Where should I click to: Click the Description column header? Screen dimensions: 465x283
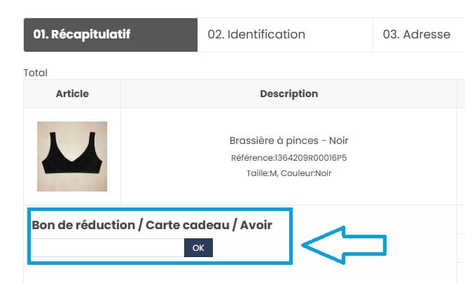pos(289,94)
